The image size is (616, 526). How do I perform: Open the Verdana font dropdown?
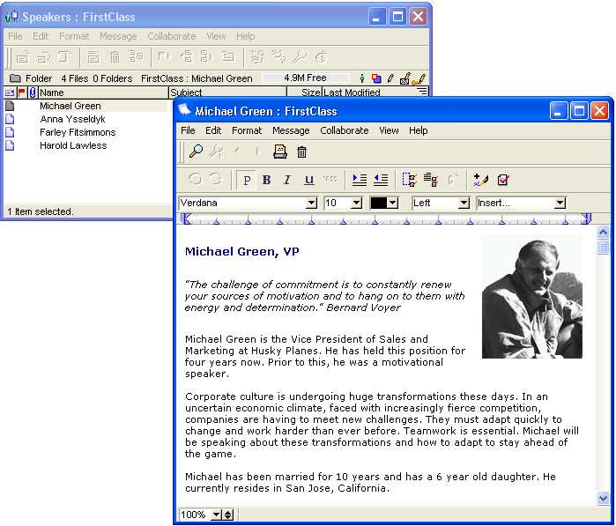click(x=310, y=203)
